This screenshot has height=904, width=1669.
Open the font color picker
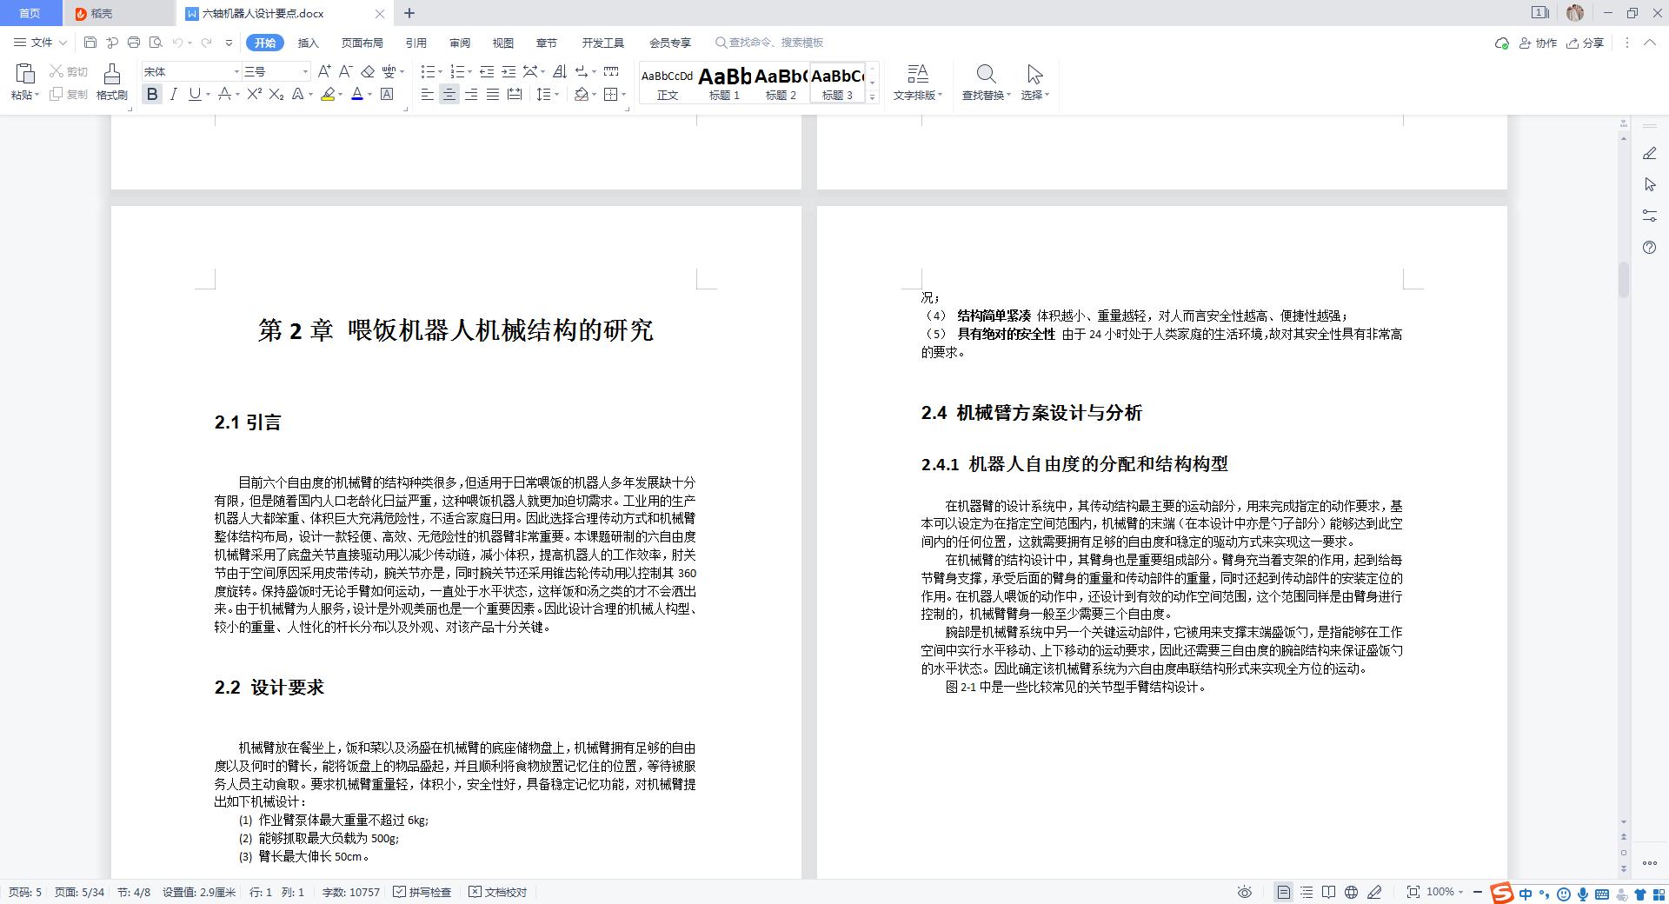point(359,95)
